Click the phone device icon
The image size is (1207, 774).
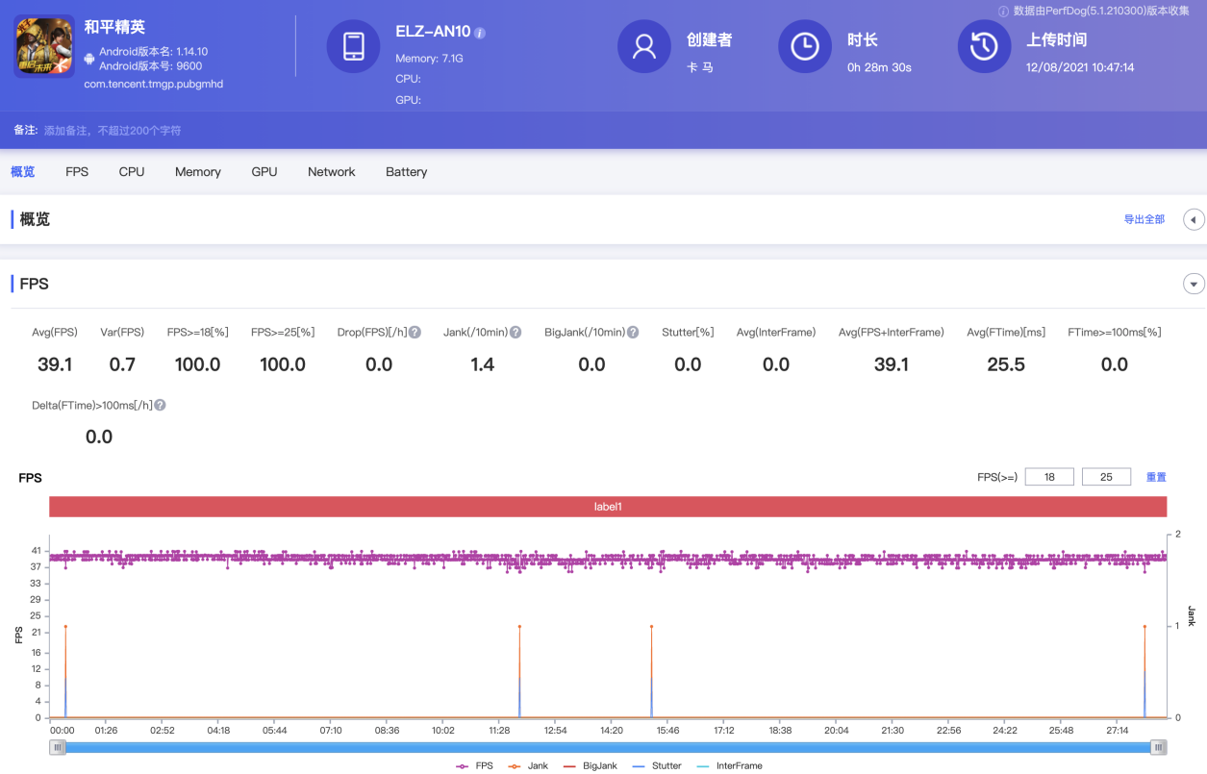coord(353,46)
